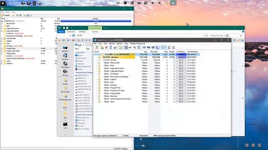This screenshot has width=268, height=150.
Task: Toggle automatic units icon in TreeSize toolbar
Action: click(157, 47)
